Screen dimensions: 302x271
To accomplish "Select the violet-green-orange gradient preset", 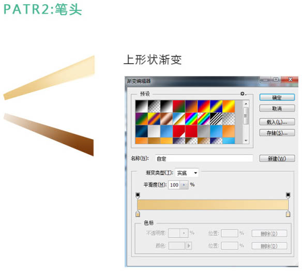I will (x=141, y=118).
